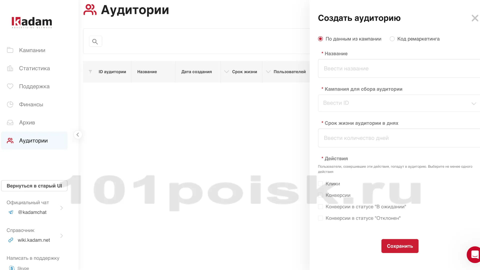The image size is (480, 270).
Task: Enable the Клики checkbox
Action: [320, 183]
